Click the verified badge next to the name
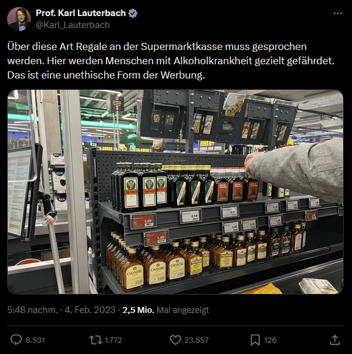 pos(133,13)
